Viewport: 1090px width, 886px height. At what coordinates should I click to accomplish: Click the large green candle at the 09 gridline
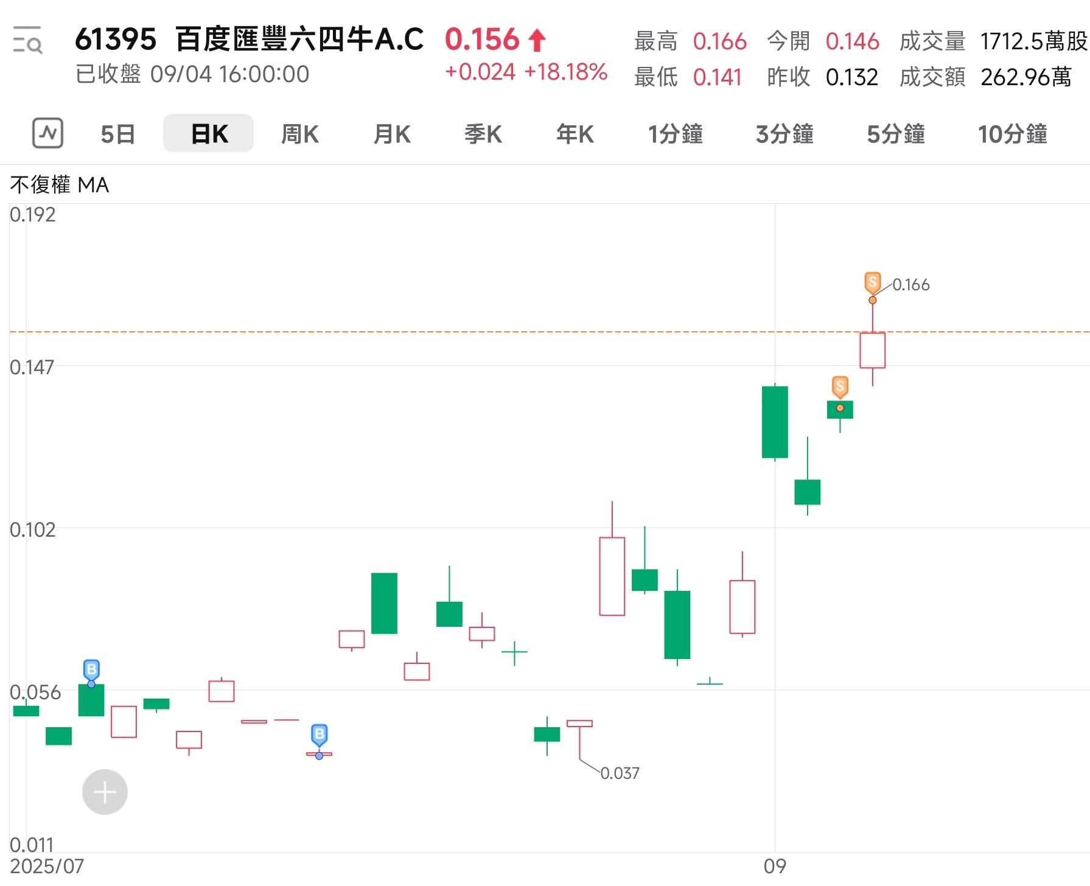pos(775,422)
